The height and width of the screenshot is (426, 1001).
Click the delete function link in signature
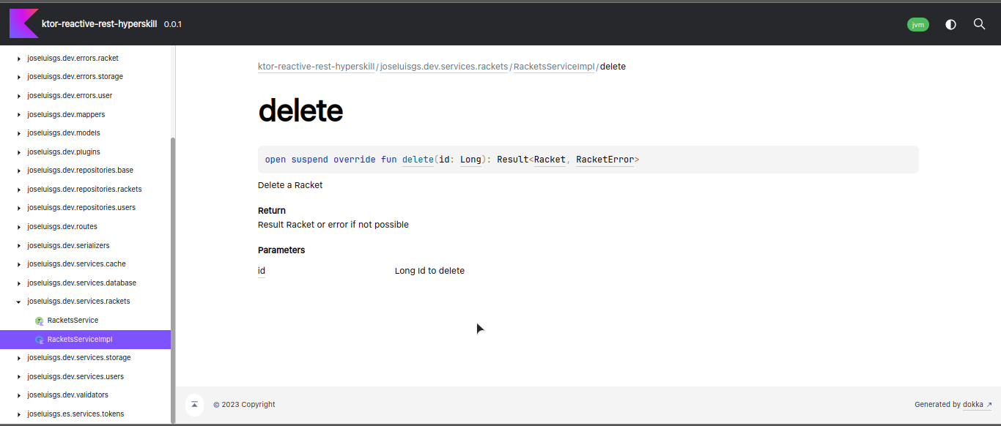pos(418,160)
